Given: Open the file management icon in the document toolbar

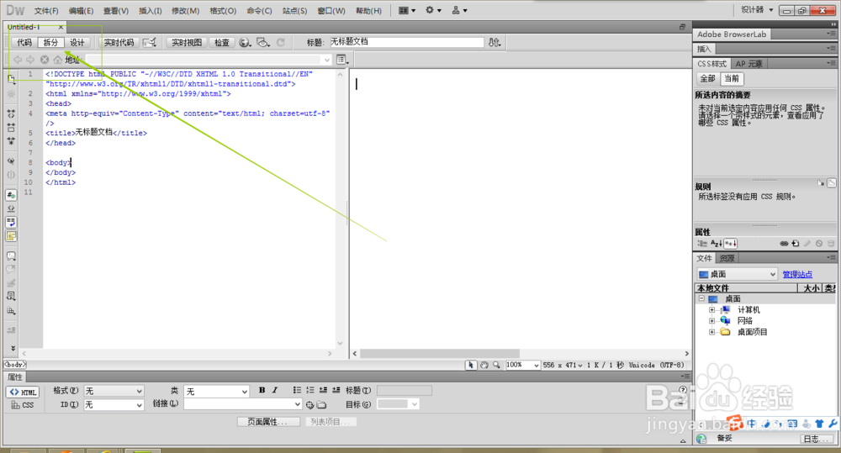Looking at the screenshot, I should 494,42.
